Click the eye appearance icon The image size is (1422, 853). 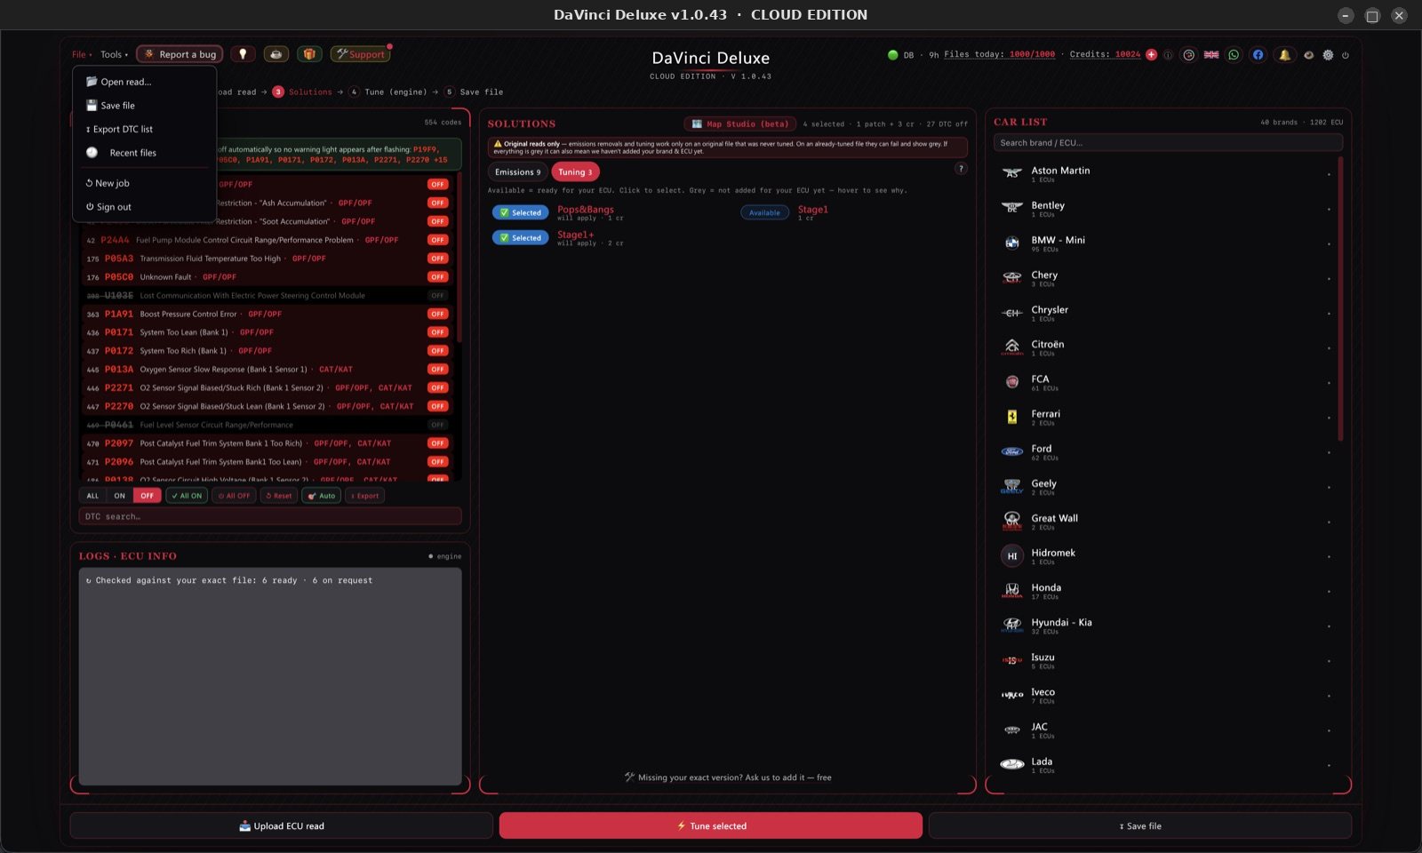point(1308,55)
